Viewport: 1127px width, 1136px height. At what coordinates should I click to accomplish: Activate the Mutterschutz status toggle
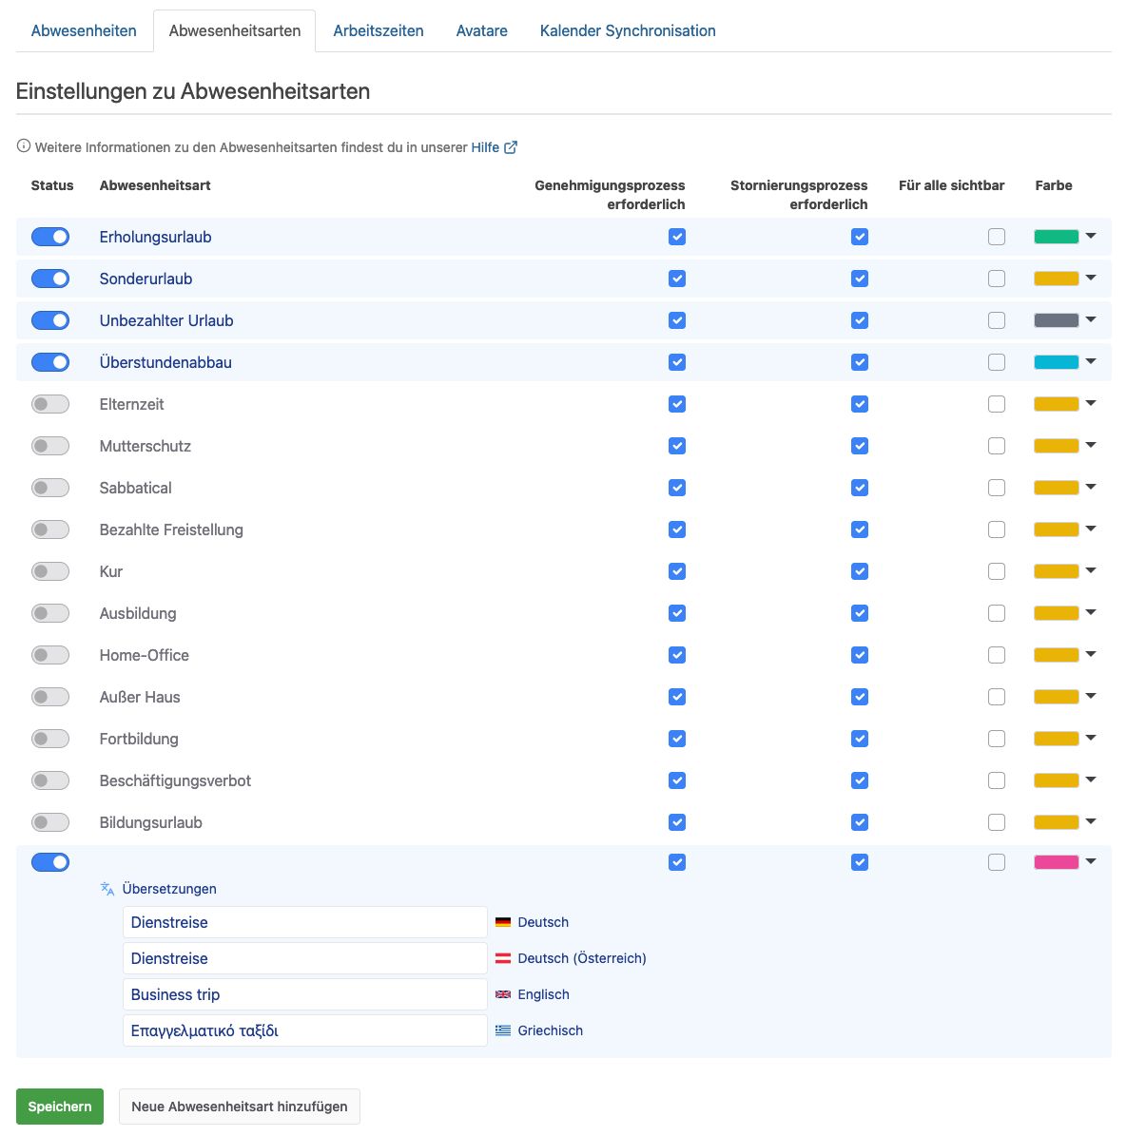[x=50, y=446]
